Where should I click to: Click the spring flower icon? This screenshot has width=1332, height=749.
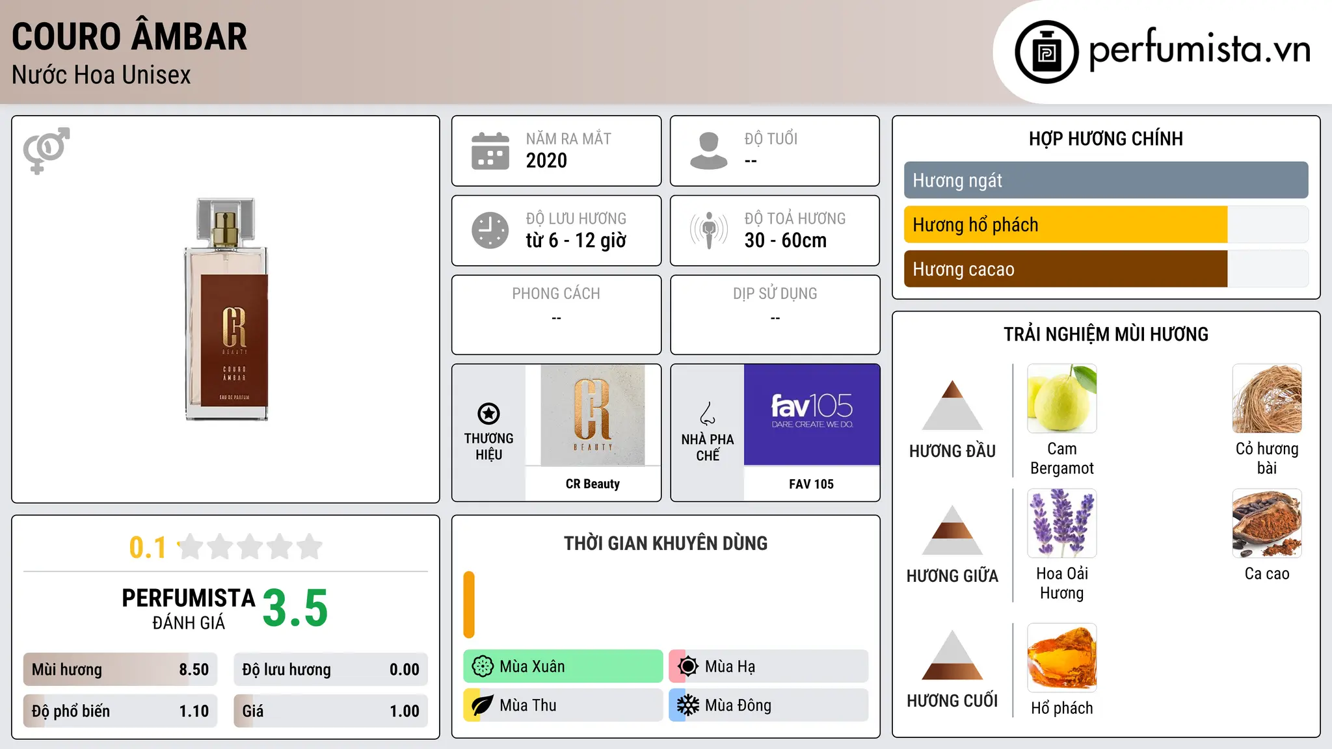coord(483,666)
